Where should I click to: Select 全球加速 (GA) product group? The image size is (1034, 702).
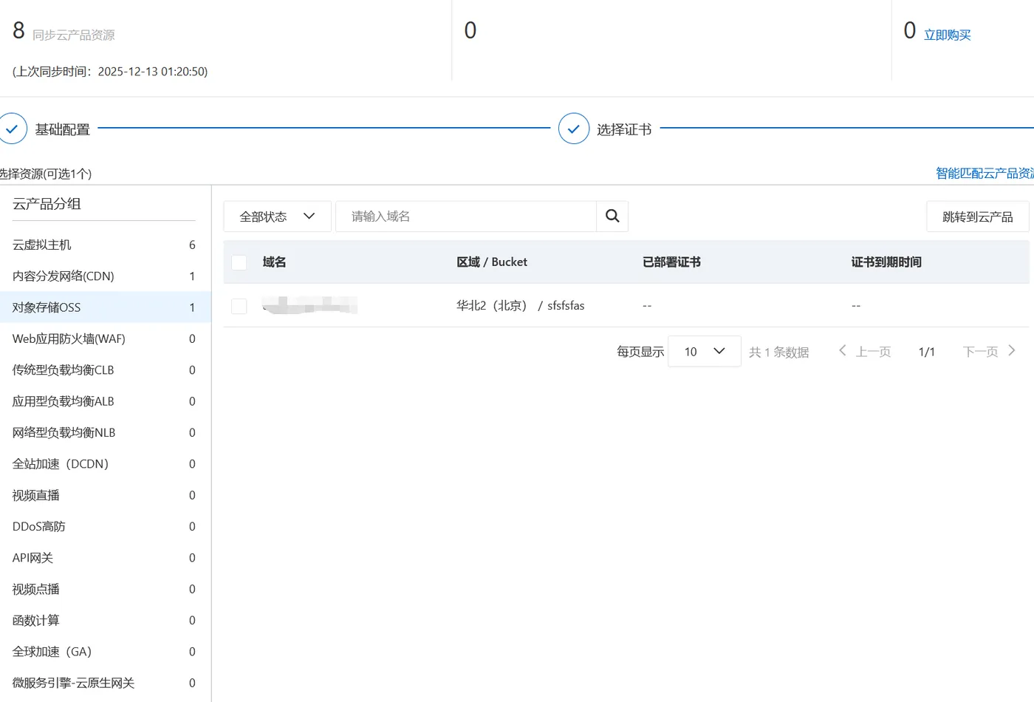click(104, 652)
